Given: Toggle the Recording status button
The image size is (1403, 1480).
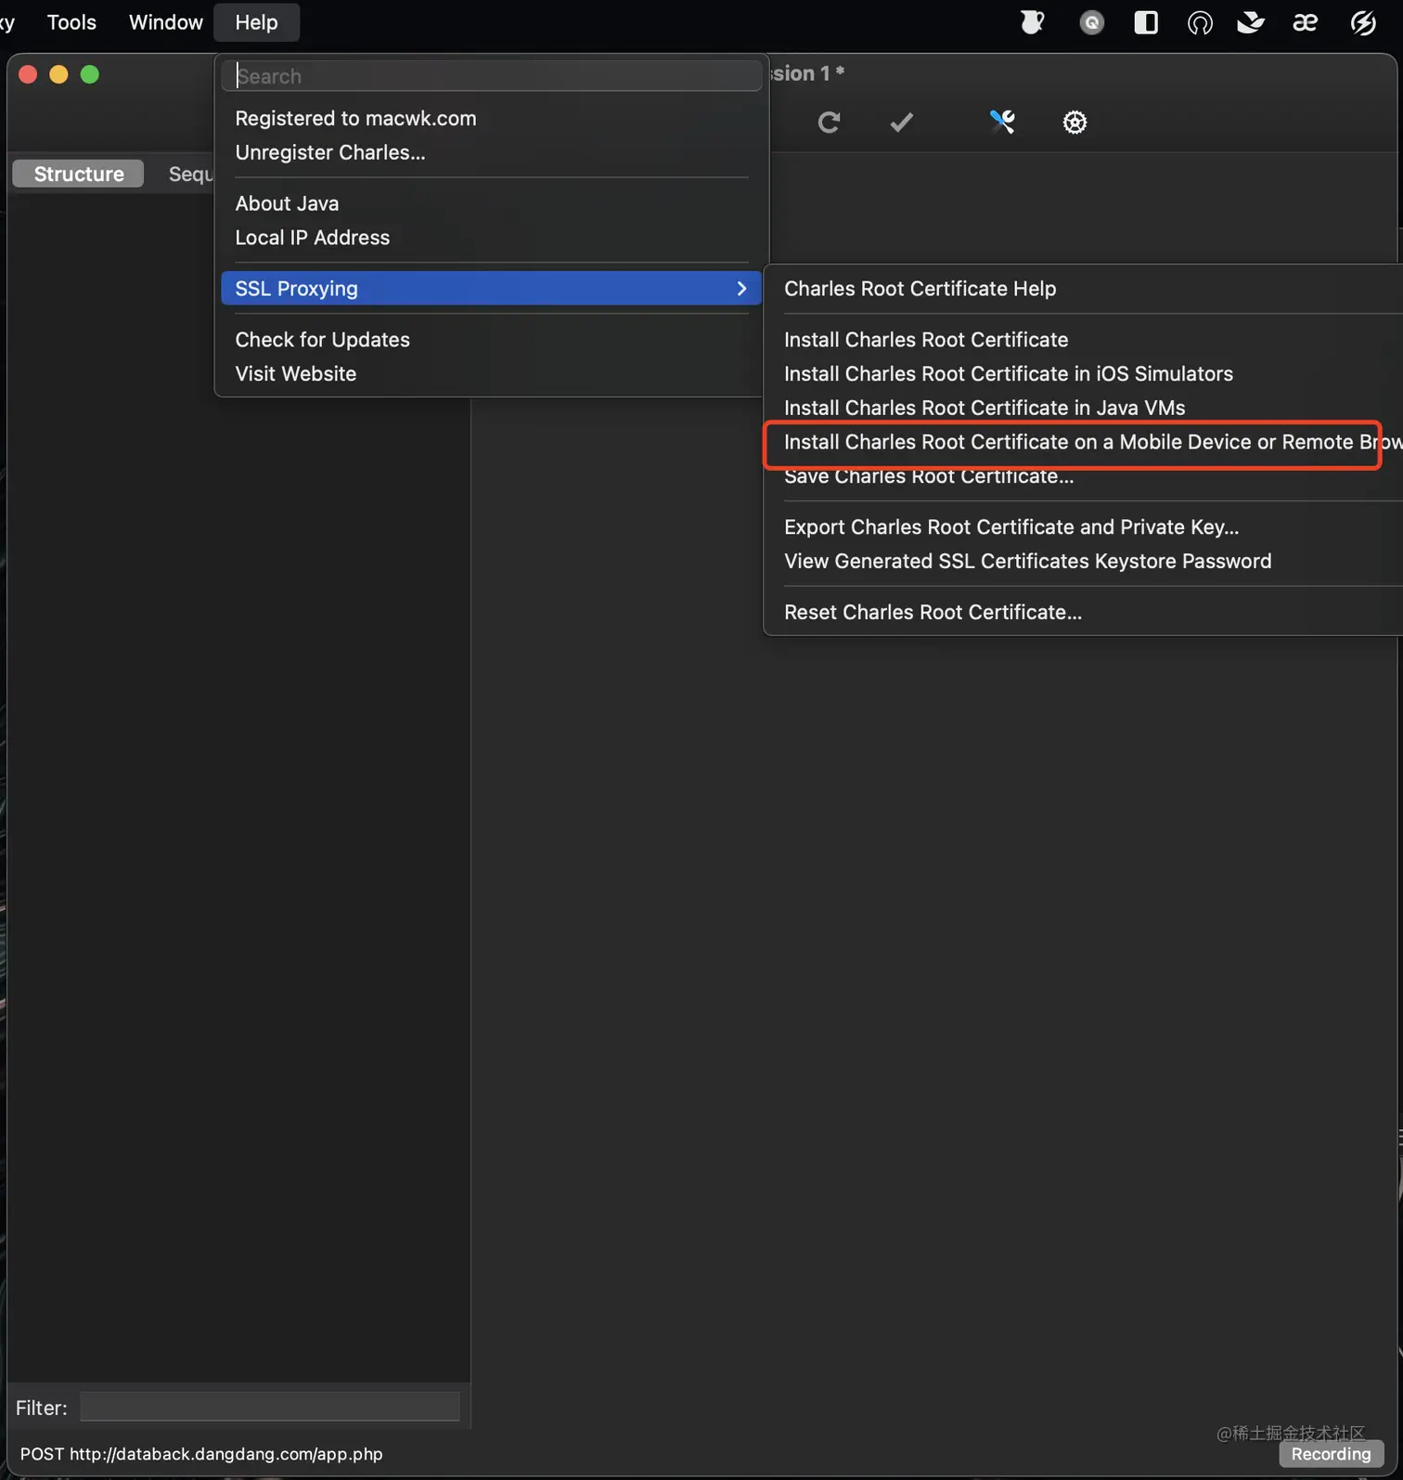Looking at the screenshot, I should [x=1331, y=1454].
